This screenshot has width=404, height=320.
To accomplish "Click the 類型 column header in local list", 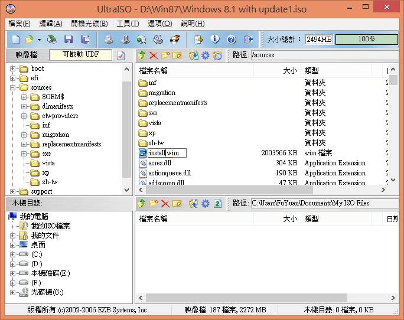I will click(x=336, y=219).
